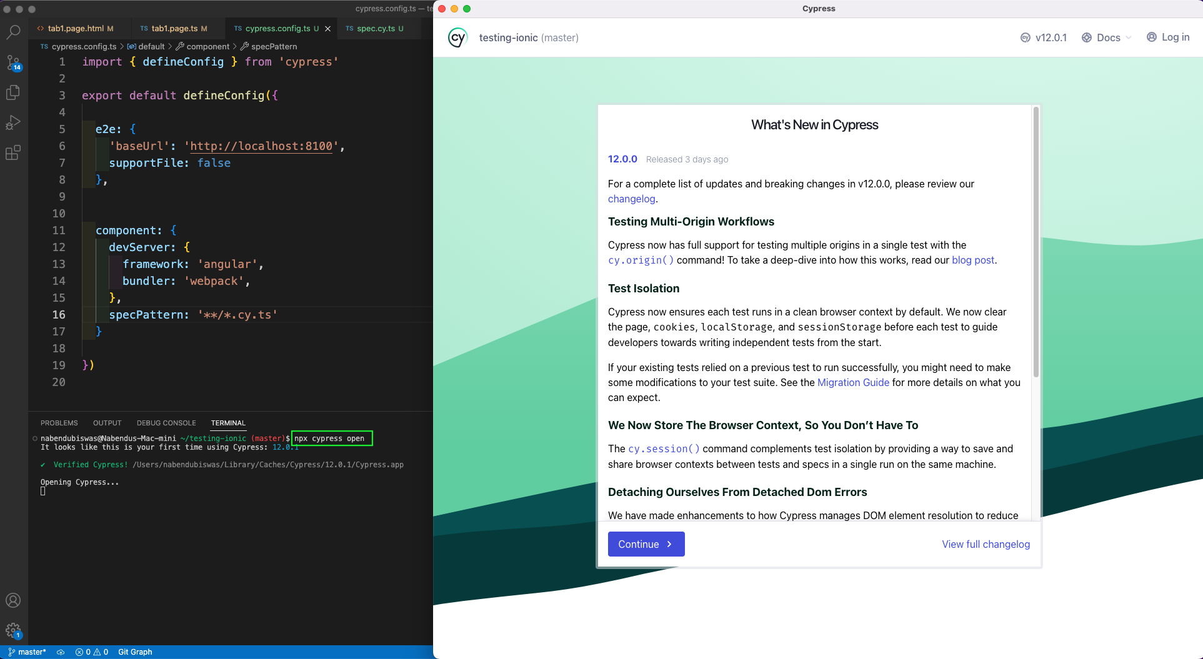Image resolution: width=1203 pixels, height=659 pixels.
Task: Click line number 16 in the editor
Action: (59, 315)
